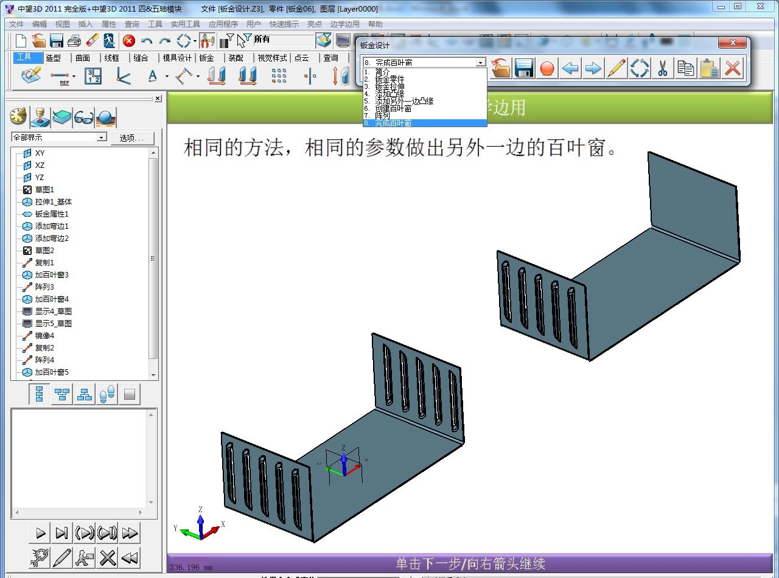Viewport: 779px width, 578px height.
Task: Switch to the 钣金 toolbar tab
Action: click(206, 57)
